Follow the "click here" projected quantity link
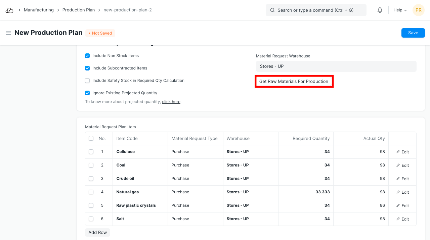The image size is (430, 240). coord(171,102)
